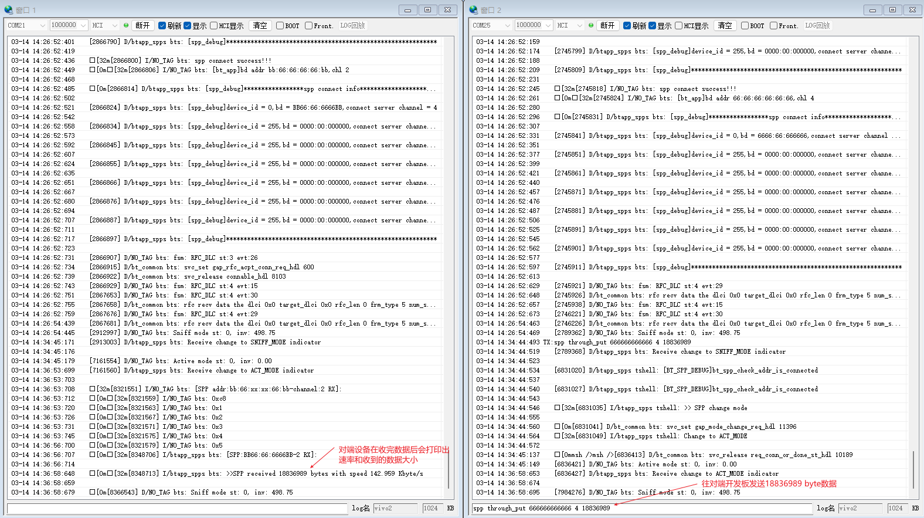The width and height of the screenshot is (924, 518).
Task: Minimize window 窗口 2
Action: pos(872,10)
